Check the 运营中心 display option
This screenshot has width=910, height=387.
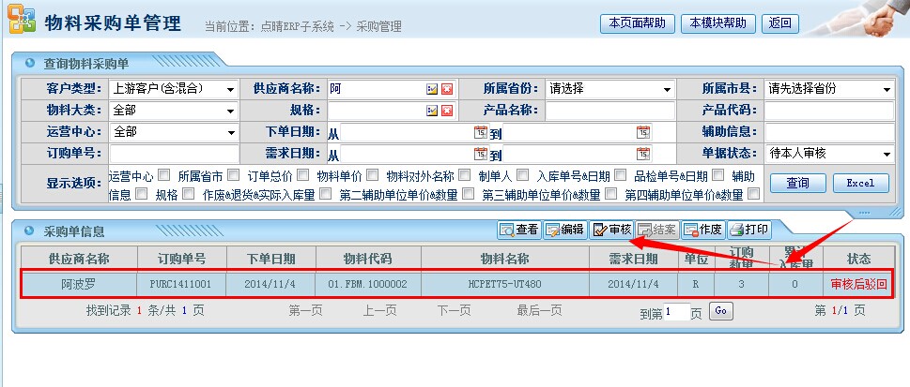[163, 174]
